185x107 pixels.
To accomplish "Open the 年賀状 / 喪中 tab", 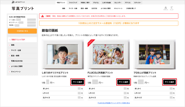I will coord(85,3).
